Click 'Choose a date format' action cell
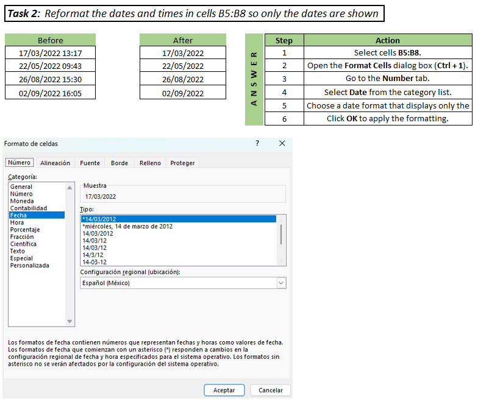The width and height of the screenshot is (478, 410). [388, 105]
